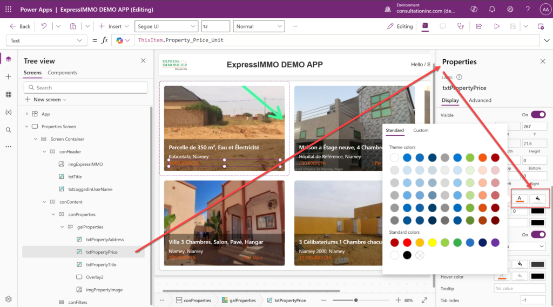
Task: Click the publish icon
Action: [541, 26]
